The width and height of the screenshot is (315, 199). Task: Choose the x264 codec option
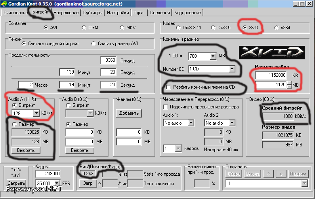click(277, 28)
